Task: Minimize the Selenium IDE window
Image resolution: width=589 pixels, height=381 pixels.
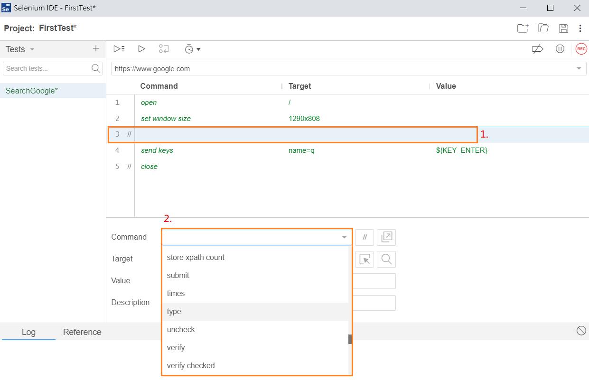Action: click(x=524, y=8)
